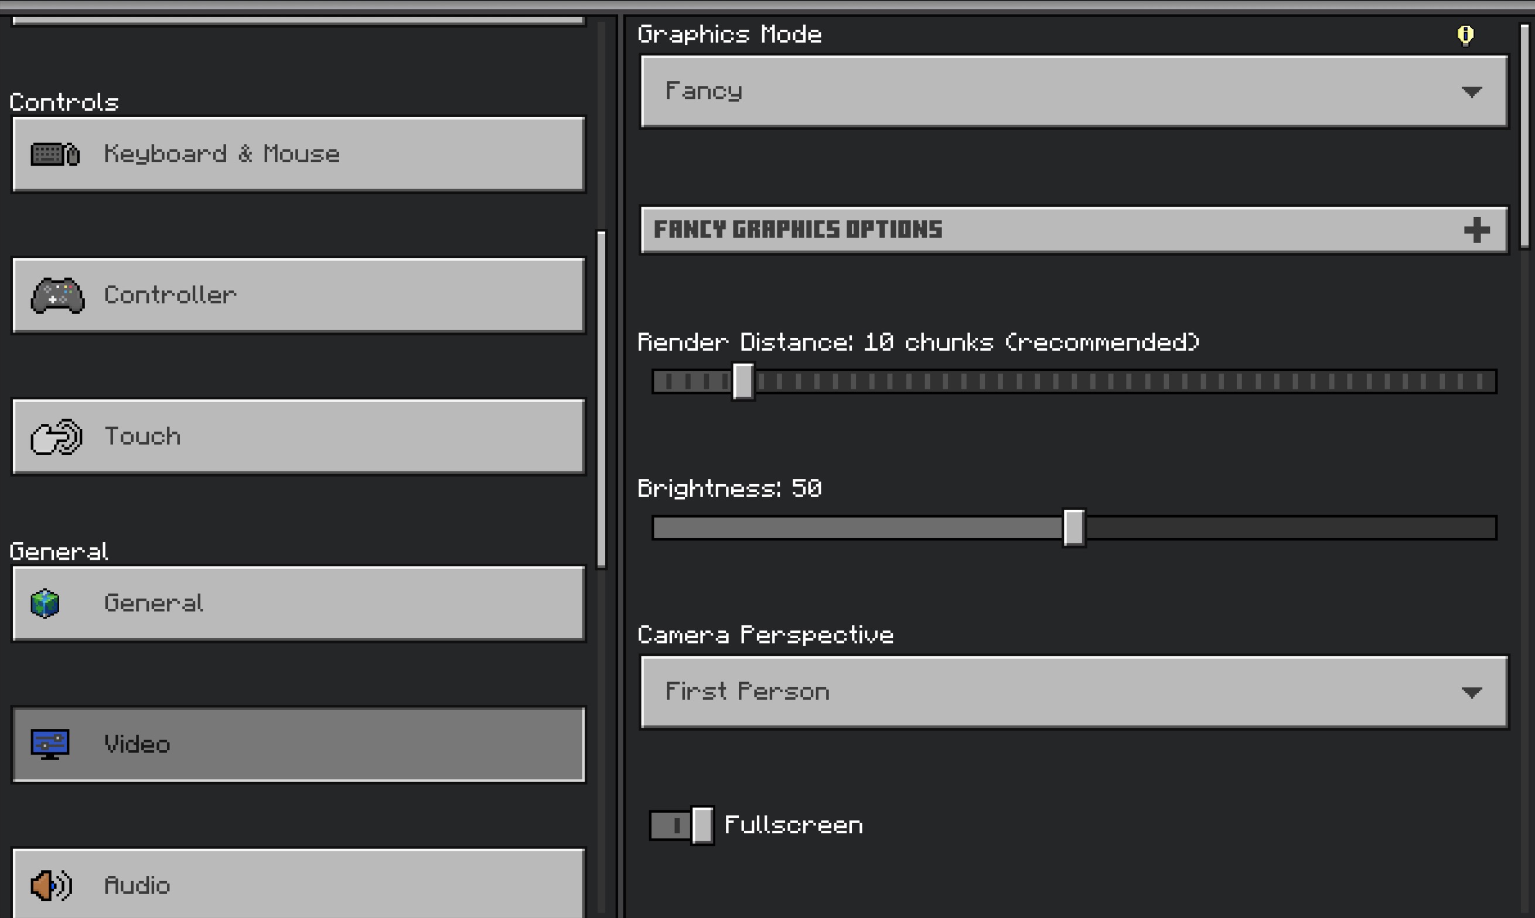Click the General globe block icon

tap(45, 603)
